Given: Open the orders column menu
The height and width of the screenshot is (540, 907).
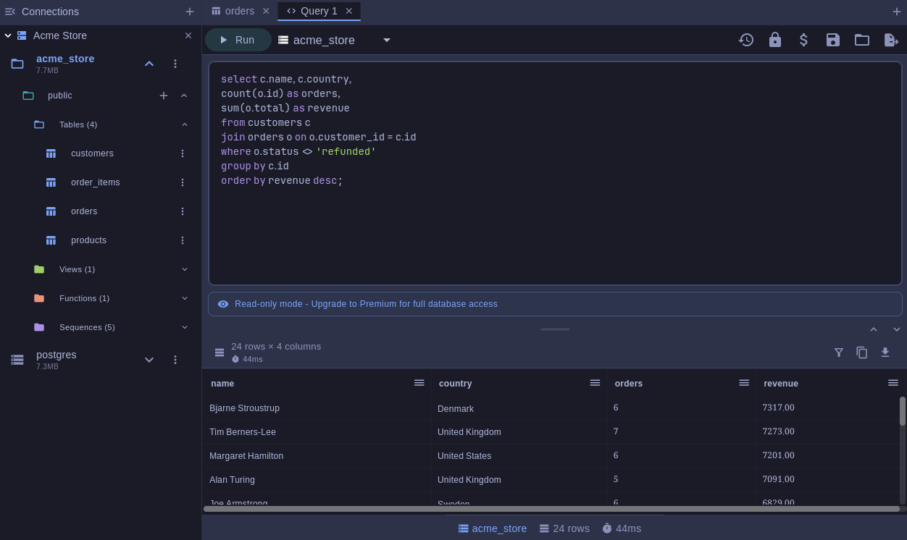Looking at the screenshot, I should 744,383.
